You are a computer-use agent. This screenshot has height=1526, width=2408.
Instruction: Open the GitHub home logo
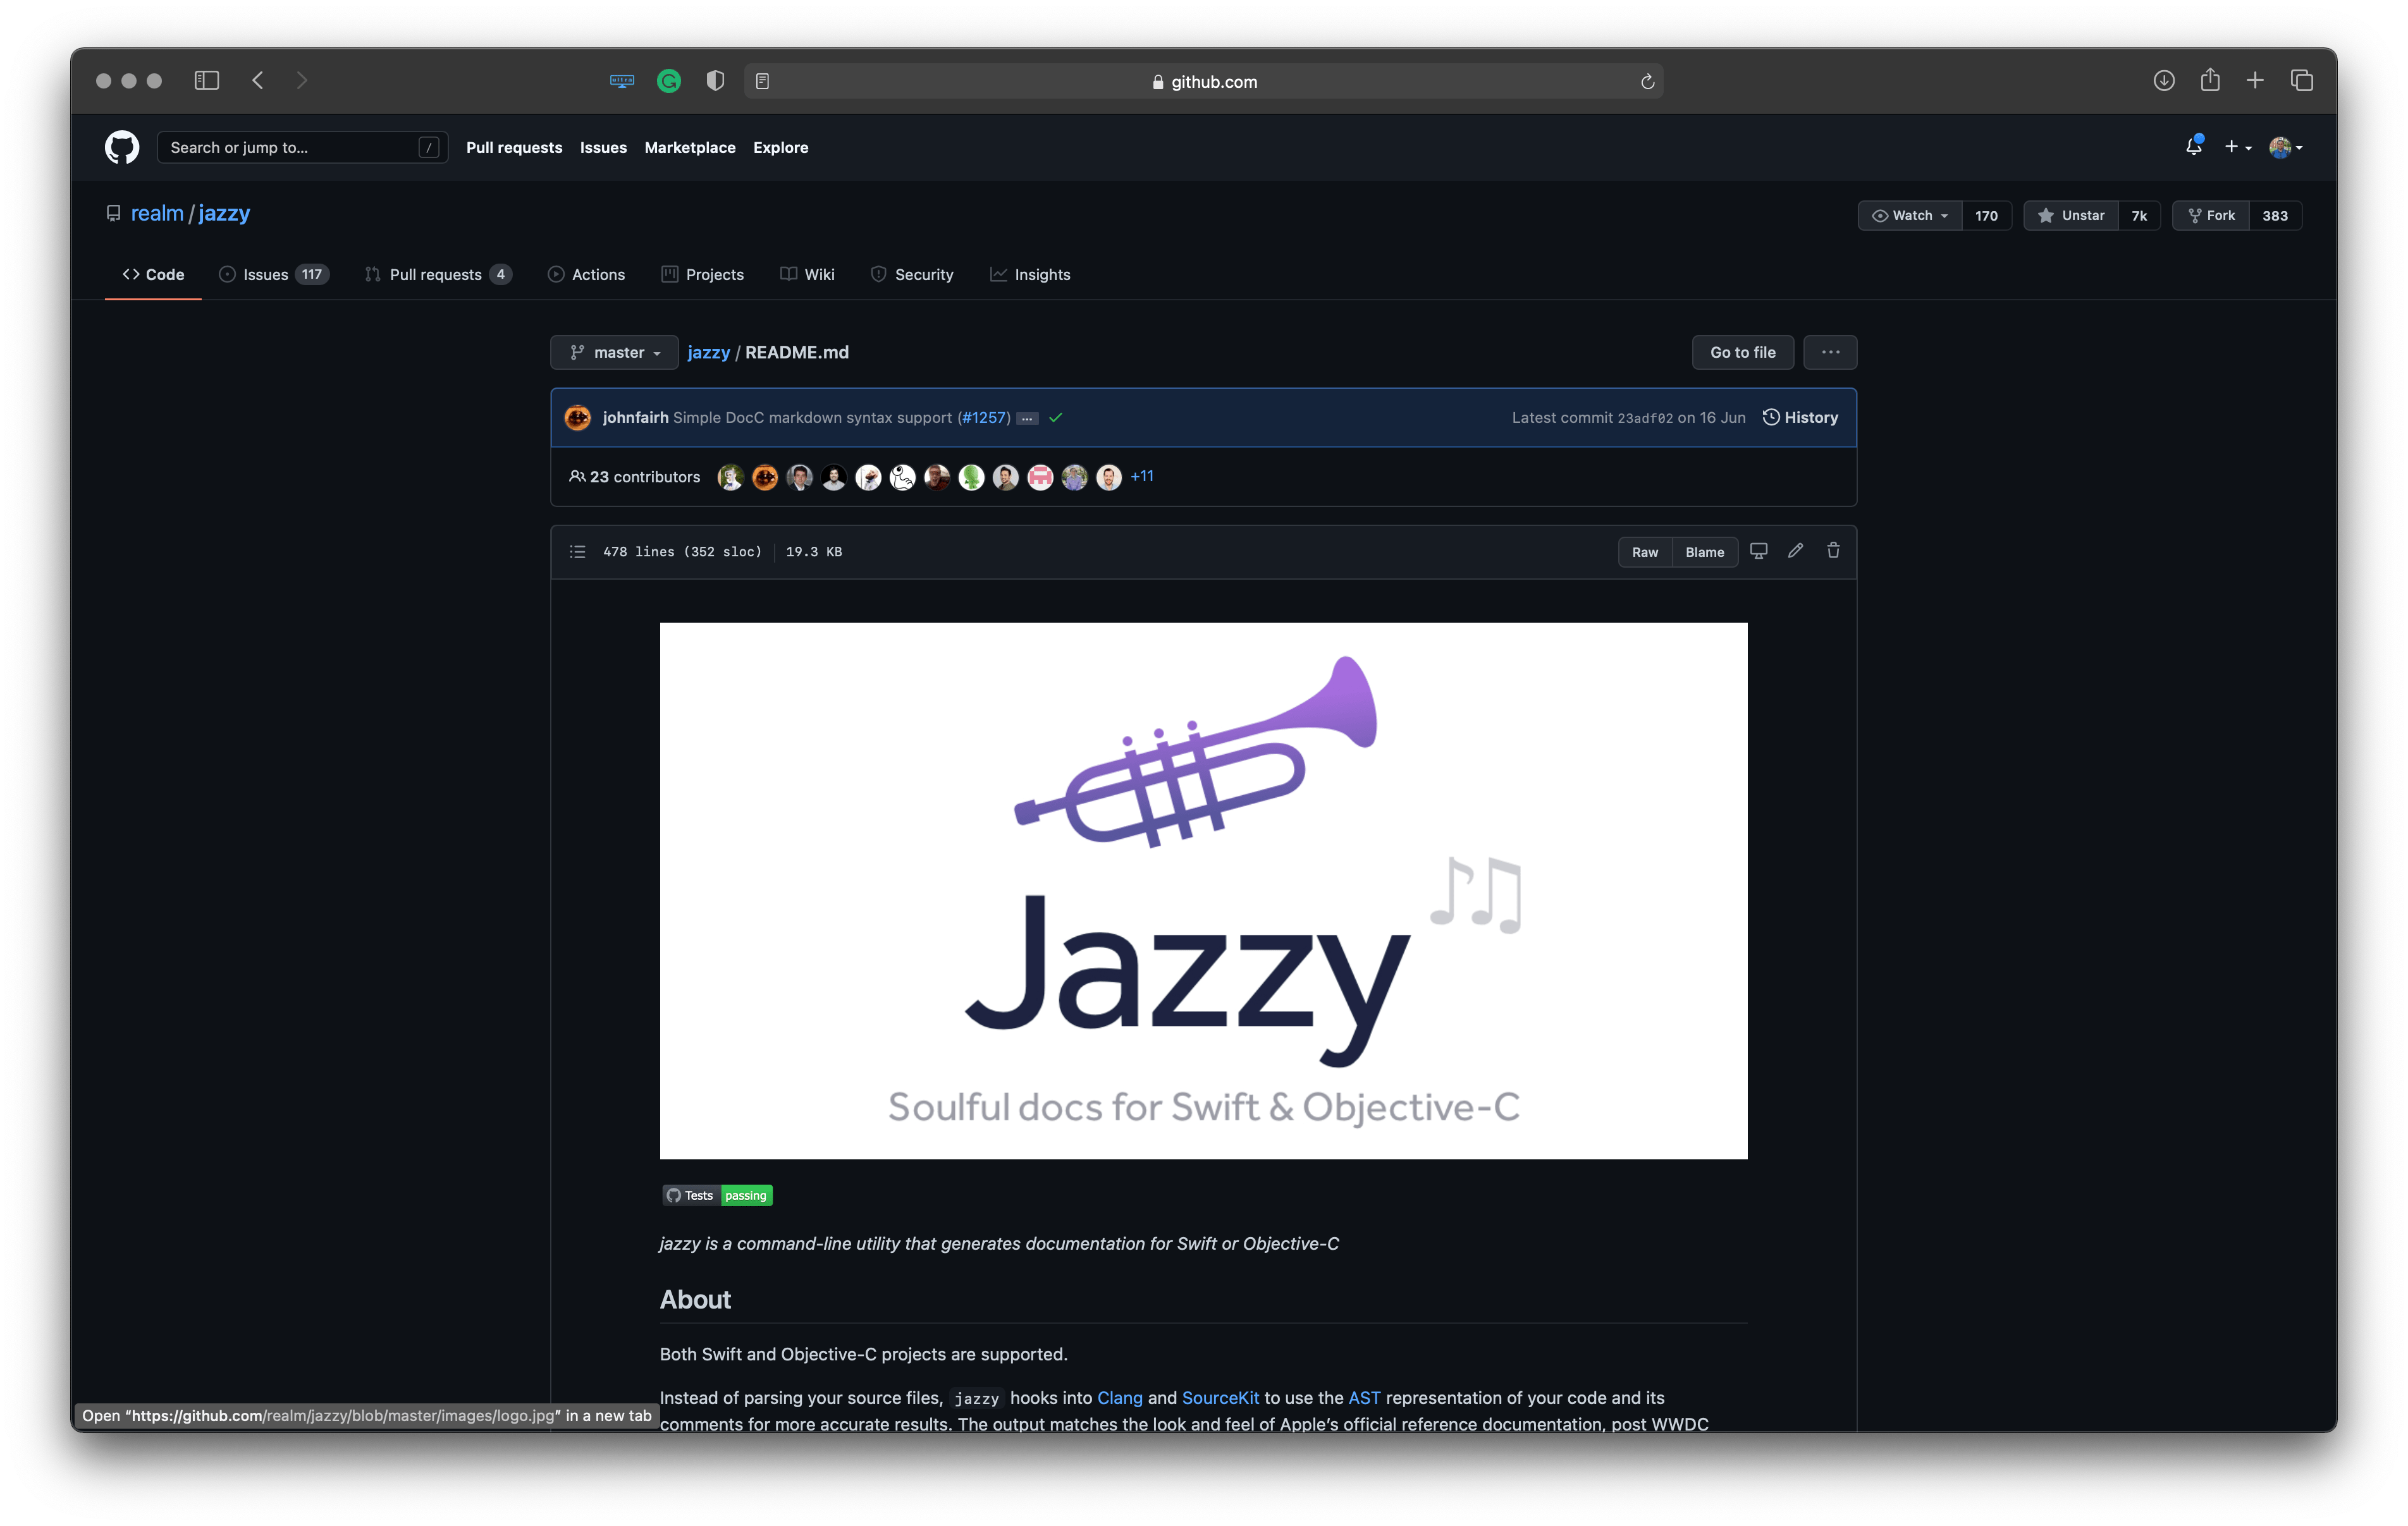coord(122,147)
